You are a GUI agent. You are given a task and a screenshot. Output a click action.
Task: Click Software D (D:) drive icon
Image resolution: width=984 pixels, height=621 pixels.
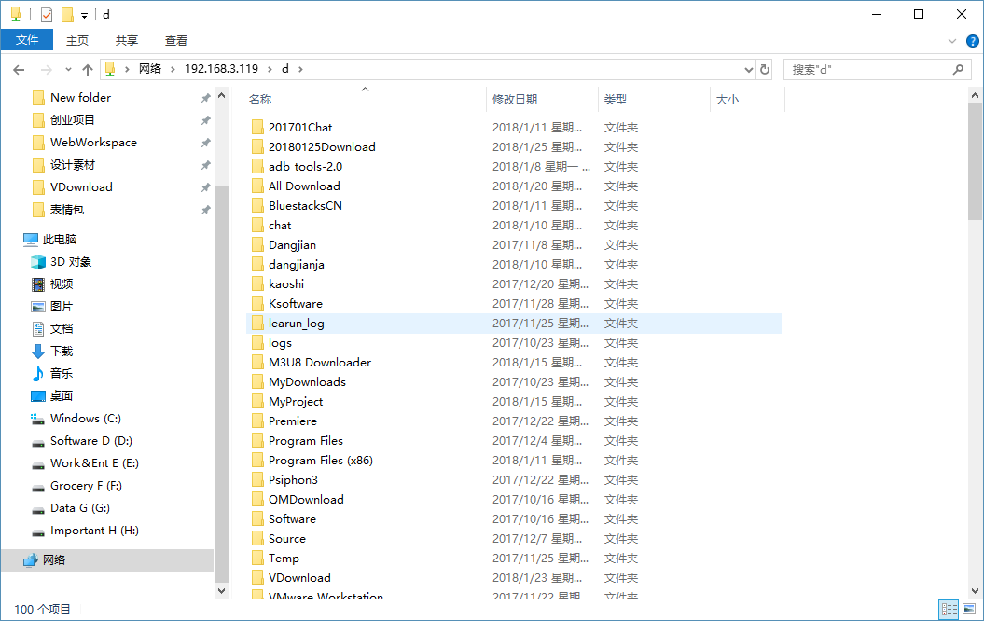click(38, 442)
